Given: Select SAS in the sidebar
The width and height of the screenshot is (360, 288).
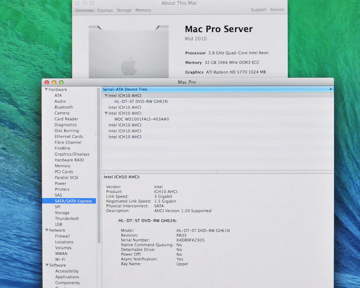Looking at the screenshot, I should tap(58, 195).
